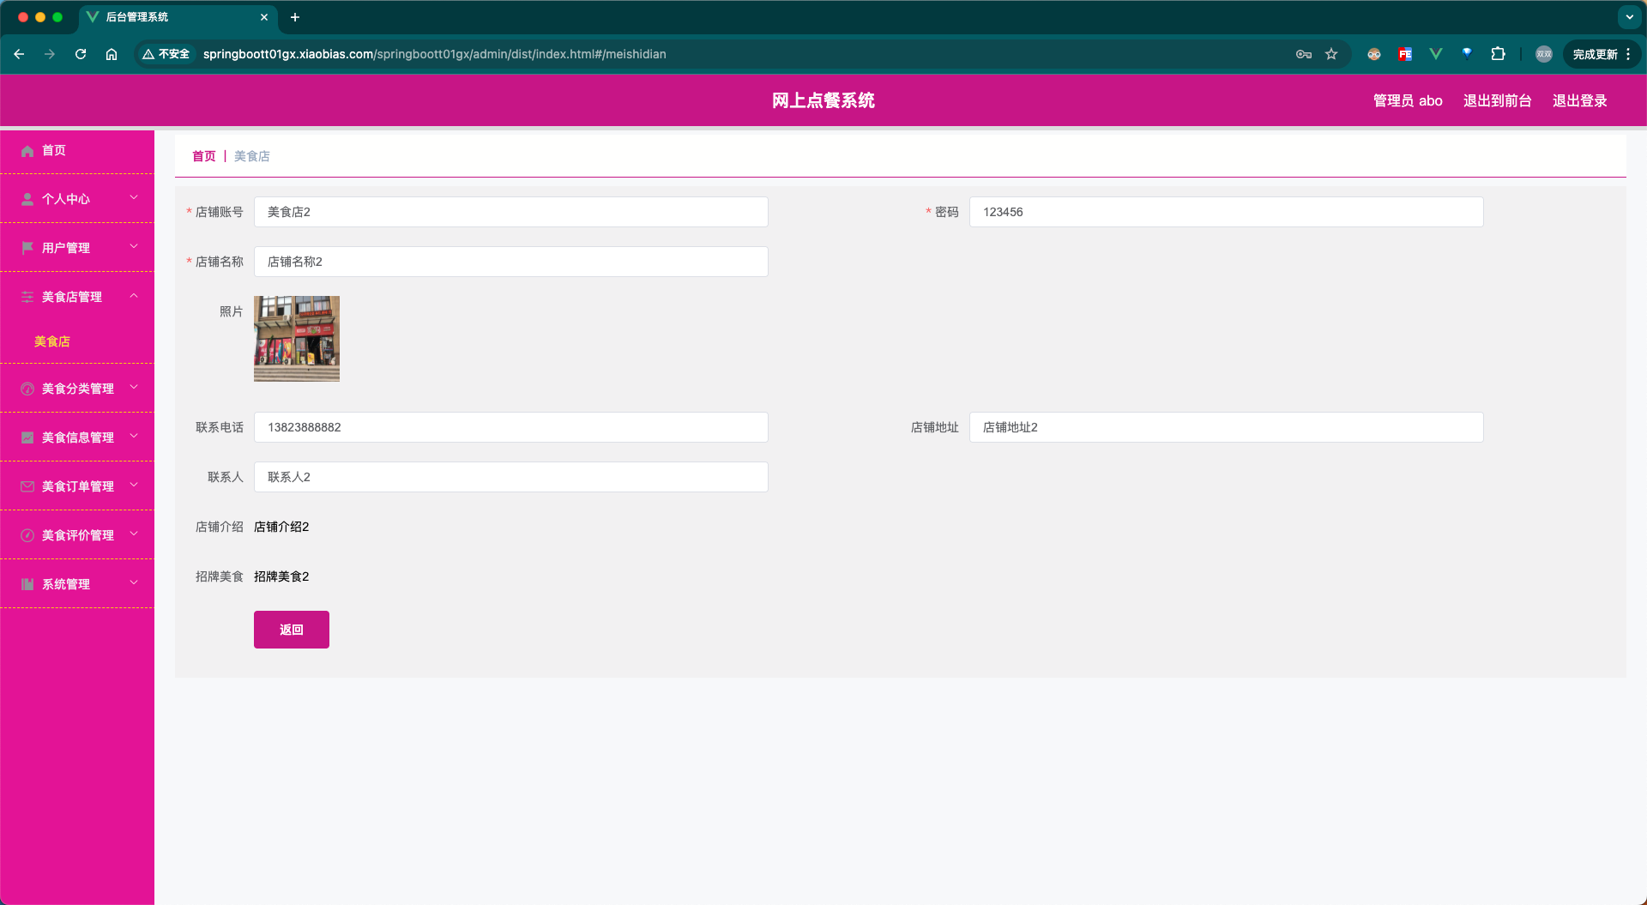
Task: Expand the 美食订单管理 chevron
Action: (x=134, y=486)
